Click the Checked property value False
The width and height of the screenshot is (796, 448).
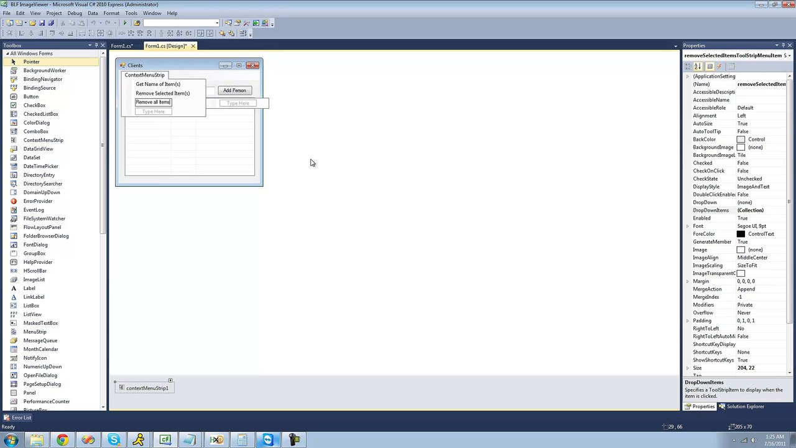click(x=761, y=163)
